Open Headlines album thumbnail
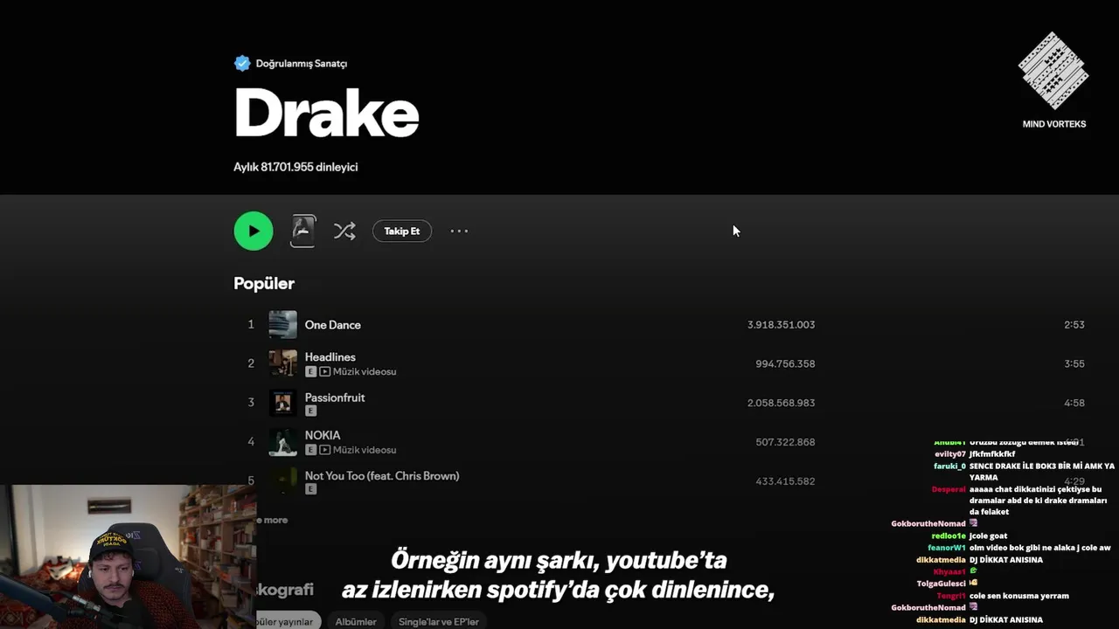 point(282,363)
